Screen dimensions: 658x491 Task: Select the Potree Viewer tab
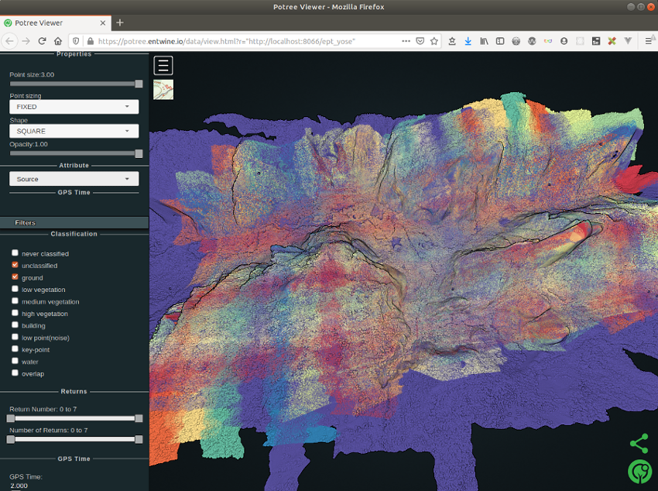click(54, 22)
